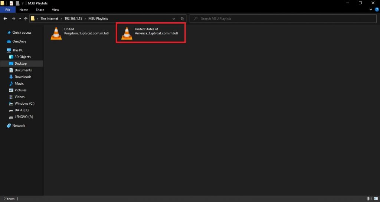Image resolution: width=380 pixels, height=202 pixels.
Task: Focus the Search M3U Playlists box
Action: coord(283,18)
